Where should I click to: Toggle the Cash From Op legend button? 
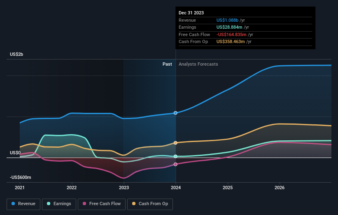(150, 204)
